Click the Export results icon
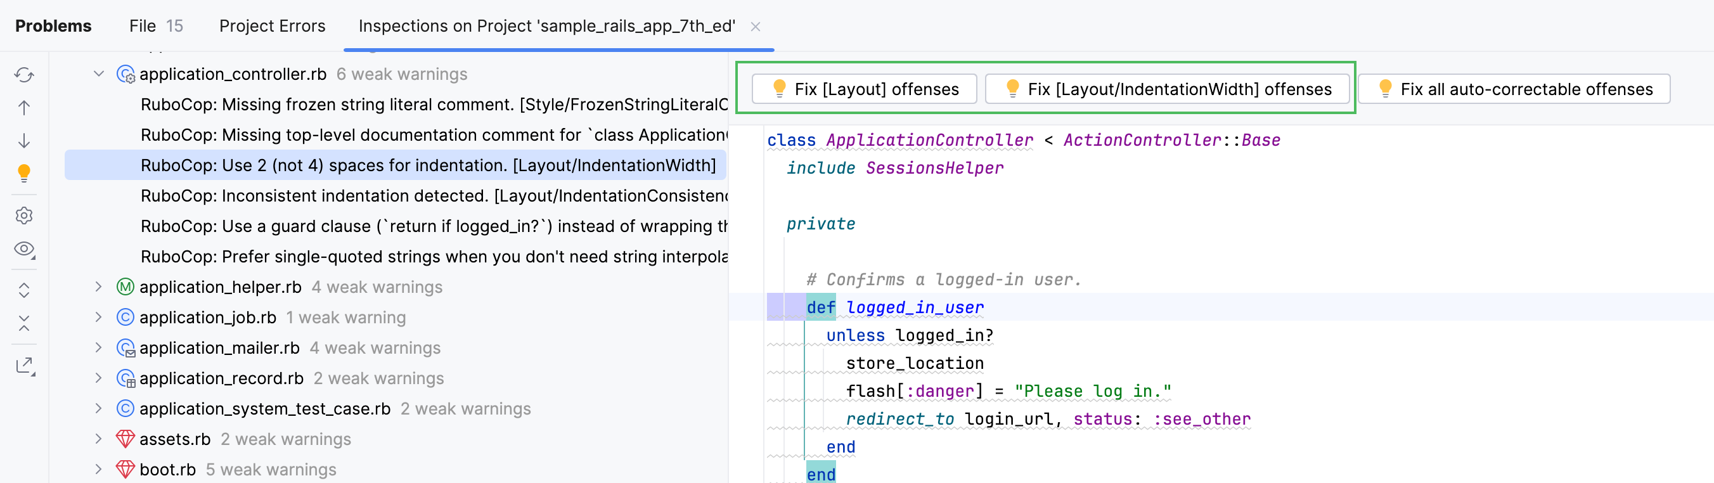Screen dimensions: 1714x483 click(x=25, y=365)
